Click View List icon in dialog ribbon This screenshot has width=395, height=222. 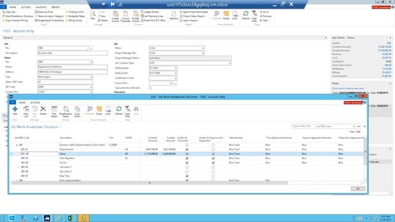coord(26,112)
